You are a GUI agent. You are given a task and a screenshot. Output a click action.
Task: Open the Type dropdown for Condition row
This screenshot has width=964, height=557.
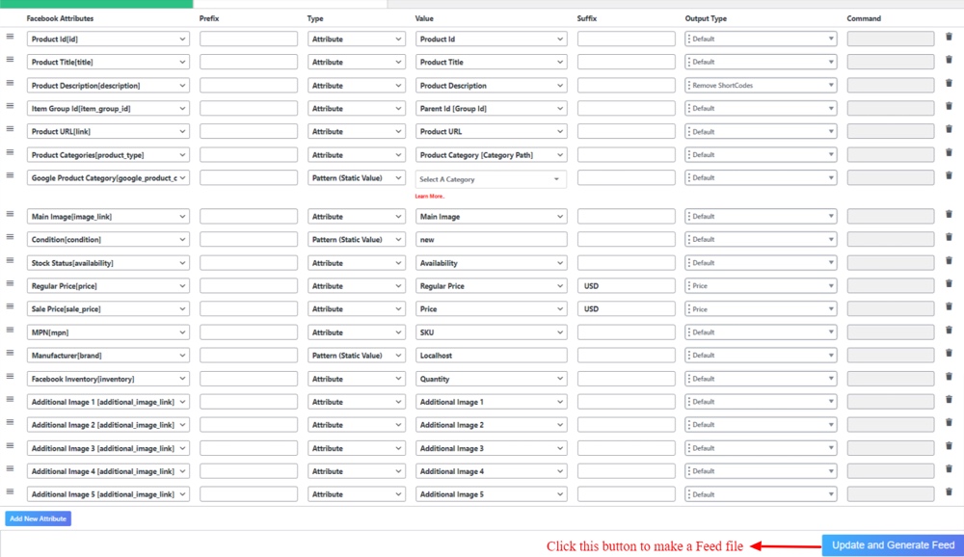357,240
